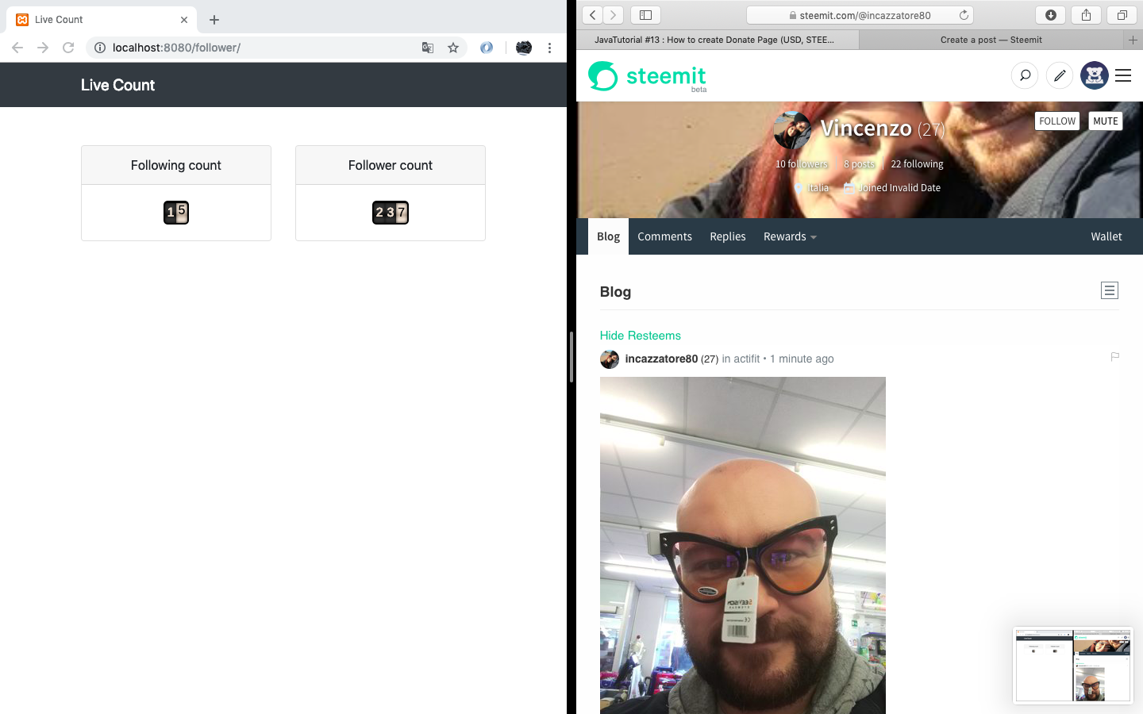Screen dimensions: 1143x714
Task: Select the Comments tab
Action: [x=664, y=236]
